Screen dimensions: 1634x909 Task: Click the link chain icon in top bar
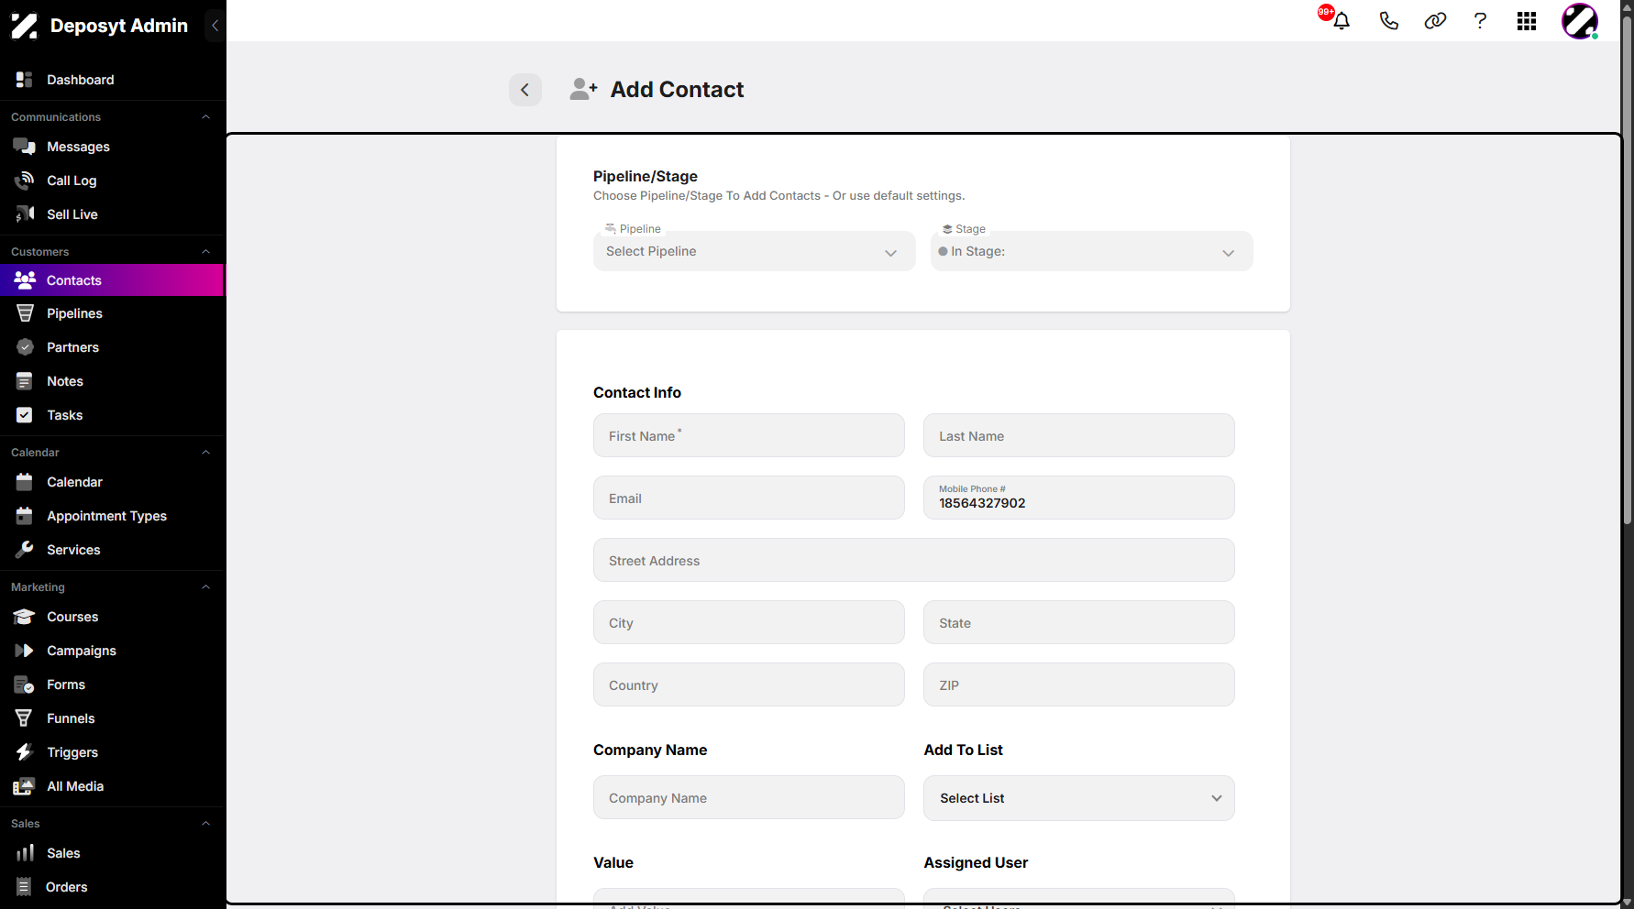tap(1435, 21)
